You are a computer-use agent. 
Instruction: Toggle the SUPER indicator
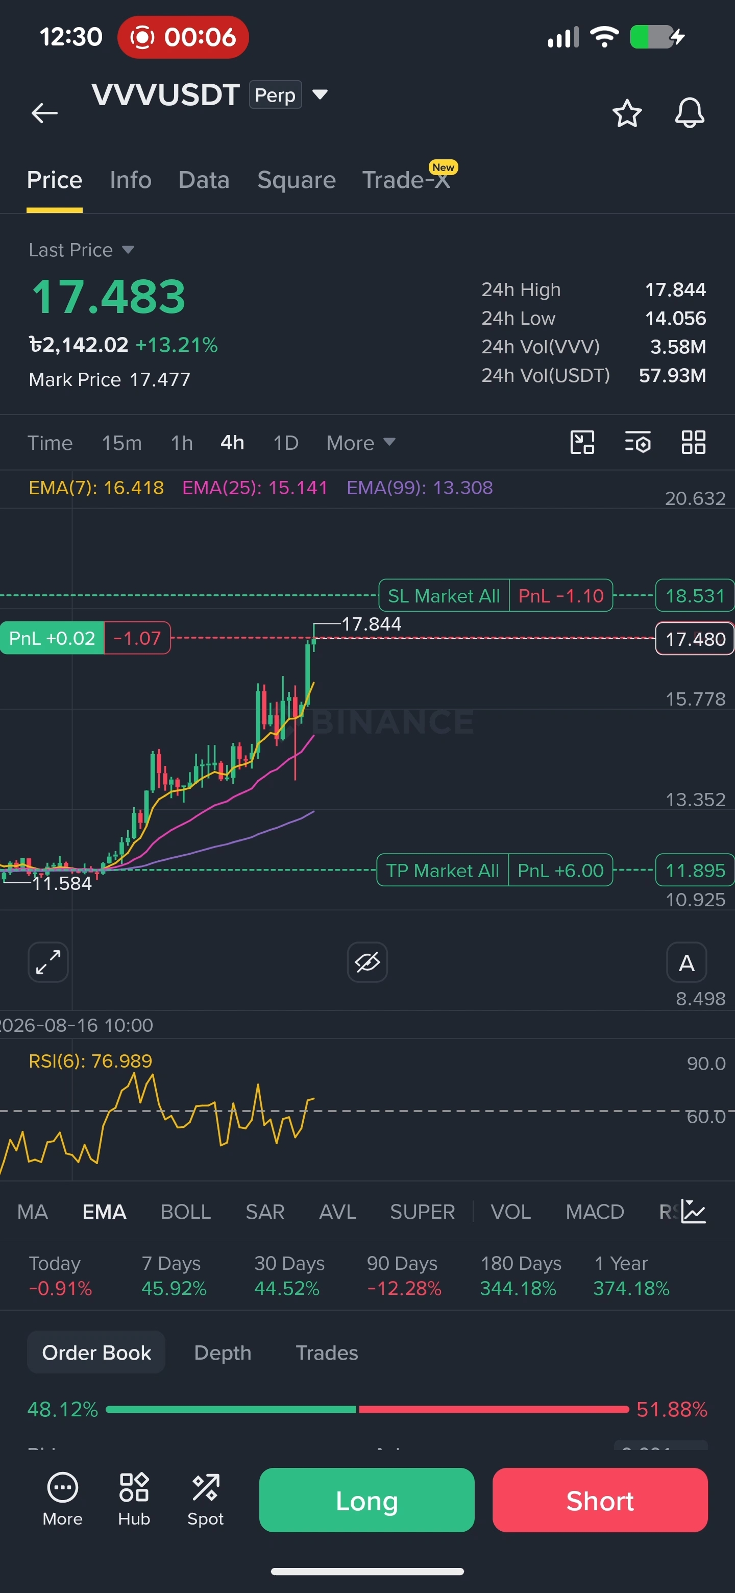[422, 1212]
